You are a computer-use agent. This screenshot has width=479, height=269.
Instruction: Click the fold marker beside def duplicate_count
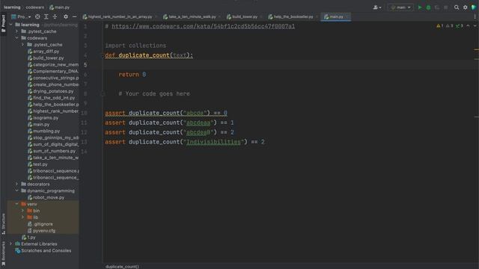(x=103, y=55)
